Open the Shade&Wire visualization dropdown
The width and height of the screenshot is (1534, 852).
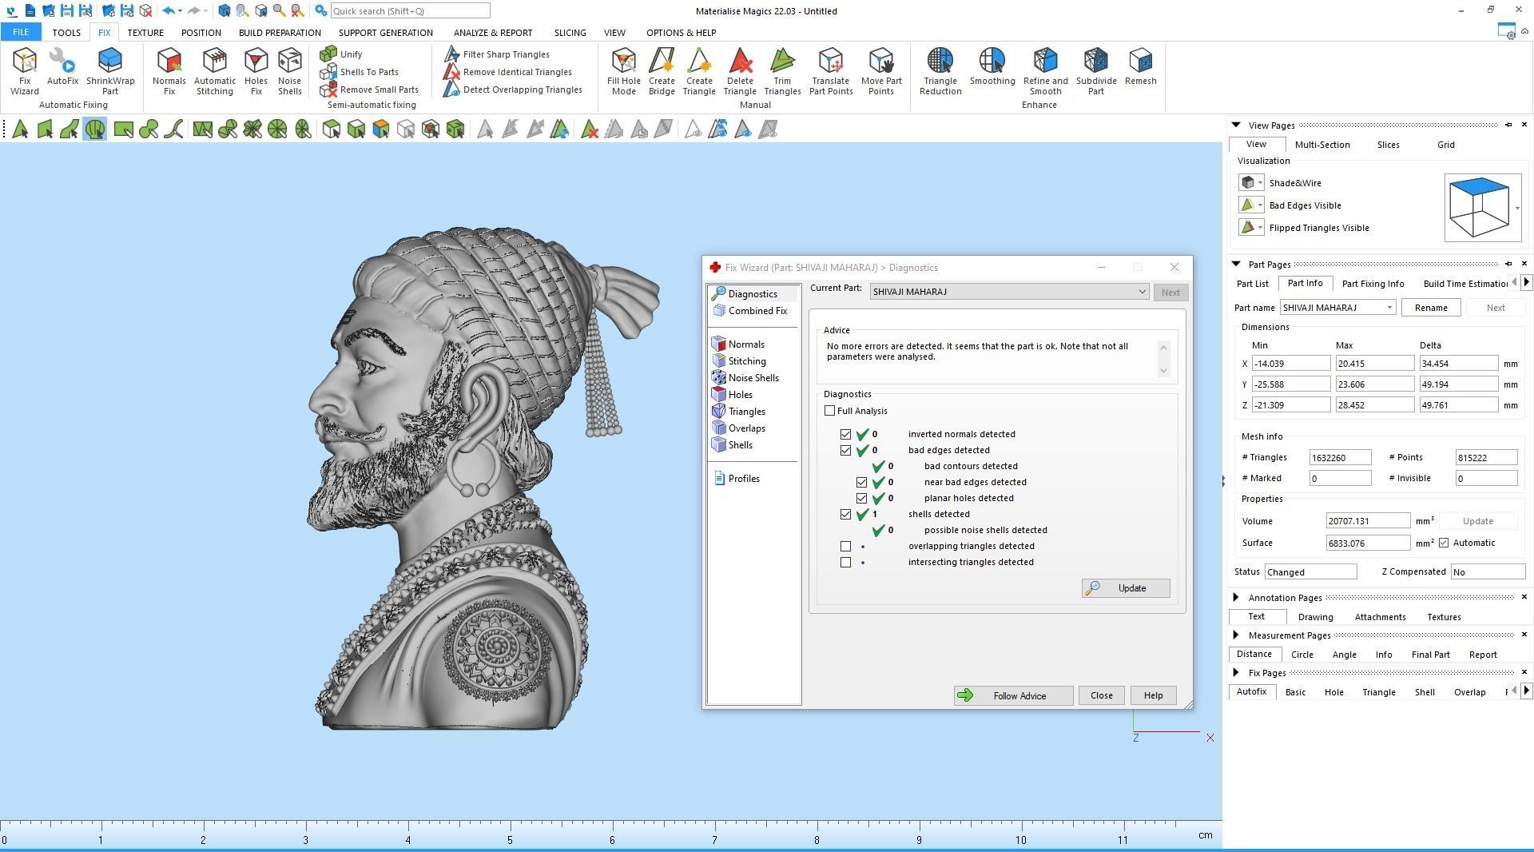[1260, 183]
